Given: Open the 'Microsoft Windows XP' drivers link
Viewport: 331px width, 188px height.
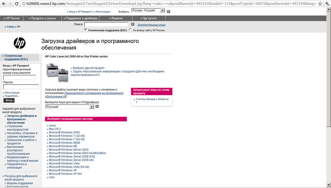Looking at the screenshot, I should tap(62, 170).
